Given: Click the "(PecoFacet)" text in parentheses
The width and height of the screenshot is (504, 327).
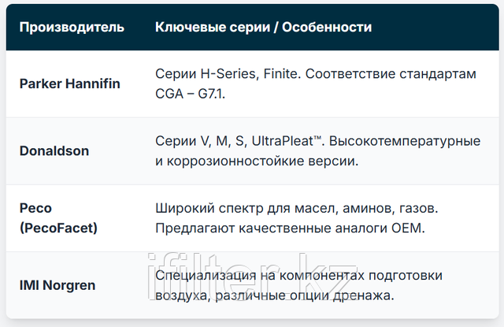Looking at the screenshot, I should [x=57, y=228].
